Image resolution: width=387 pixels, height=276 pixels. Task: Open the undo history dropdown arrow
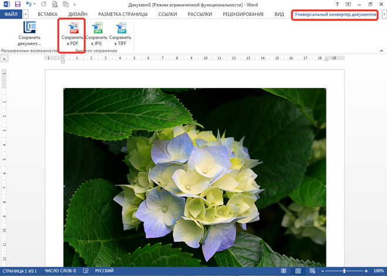coord(35,4)
